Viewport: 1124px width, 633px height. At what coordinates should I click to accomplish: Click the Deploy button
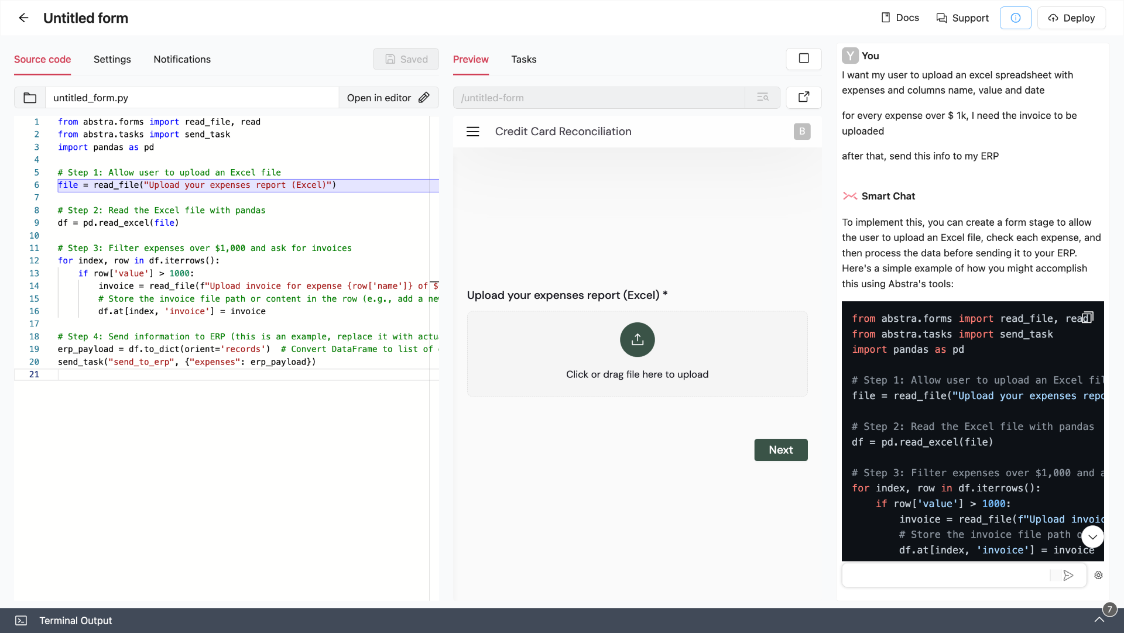(1071, 18)
